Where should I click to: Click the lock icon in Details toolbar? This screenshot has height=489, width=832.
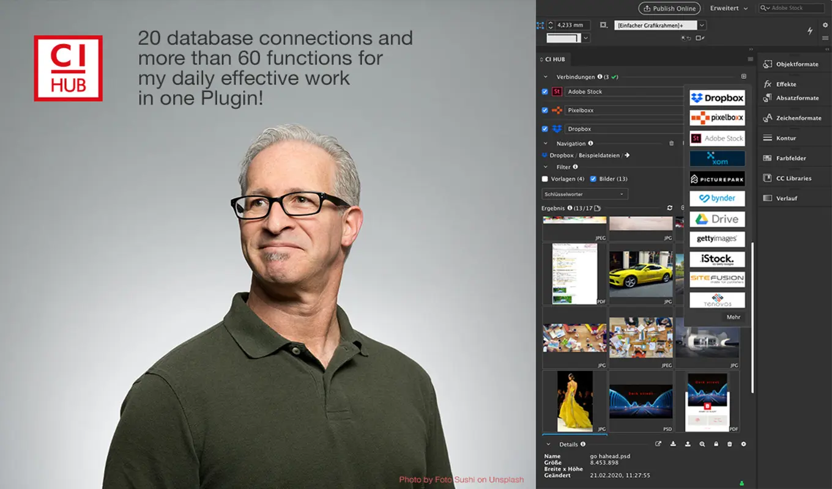pyautogui.click(x=716, y=444)
